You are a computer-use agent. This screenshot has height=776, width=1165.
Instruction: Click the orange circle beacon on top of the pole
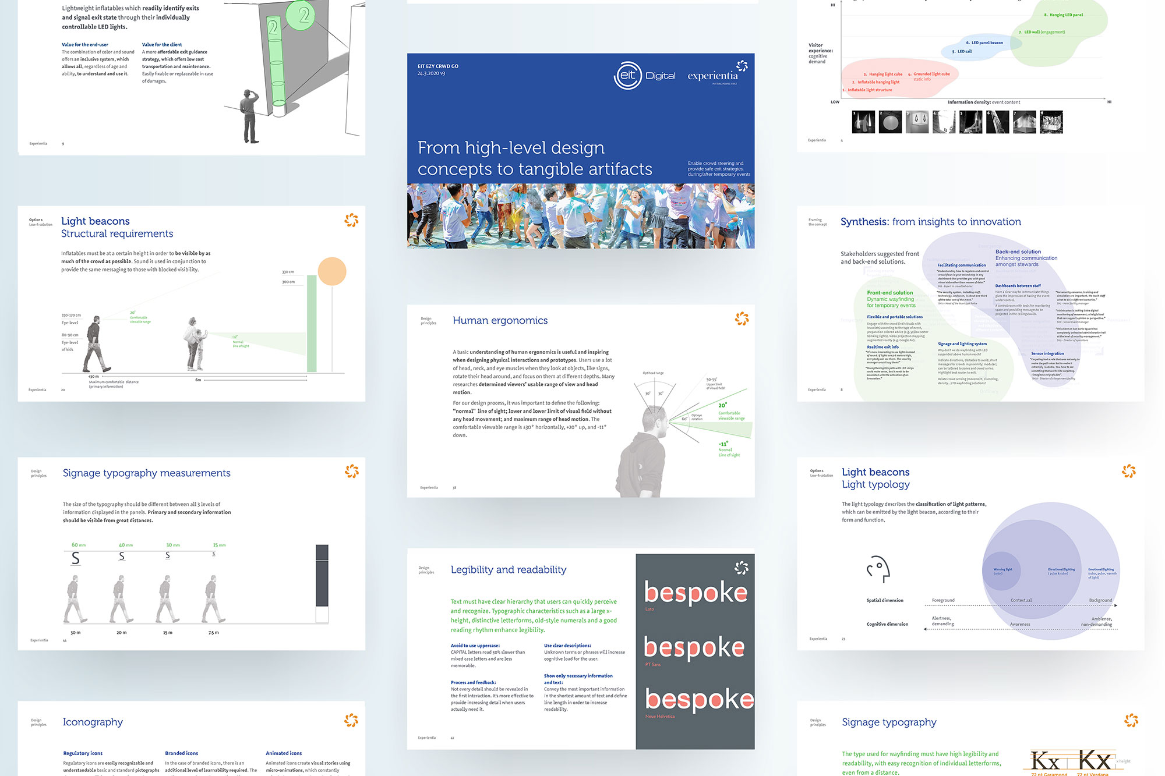332,271
